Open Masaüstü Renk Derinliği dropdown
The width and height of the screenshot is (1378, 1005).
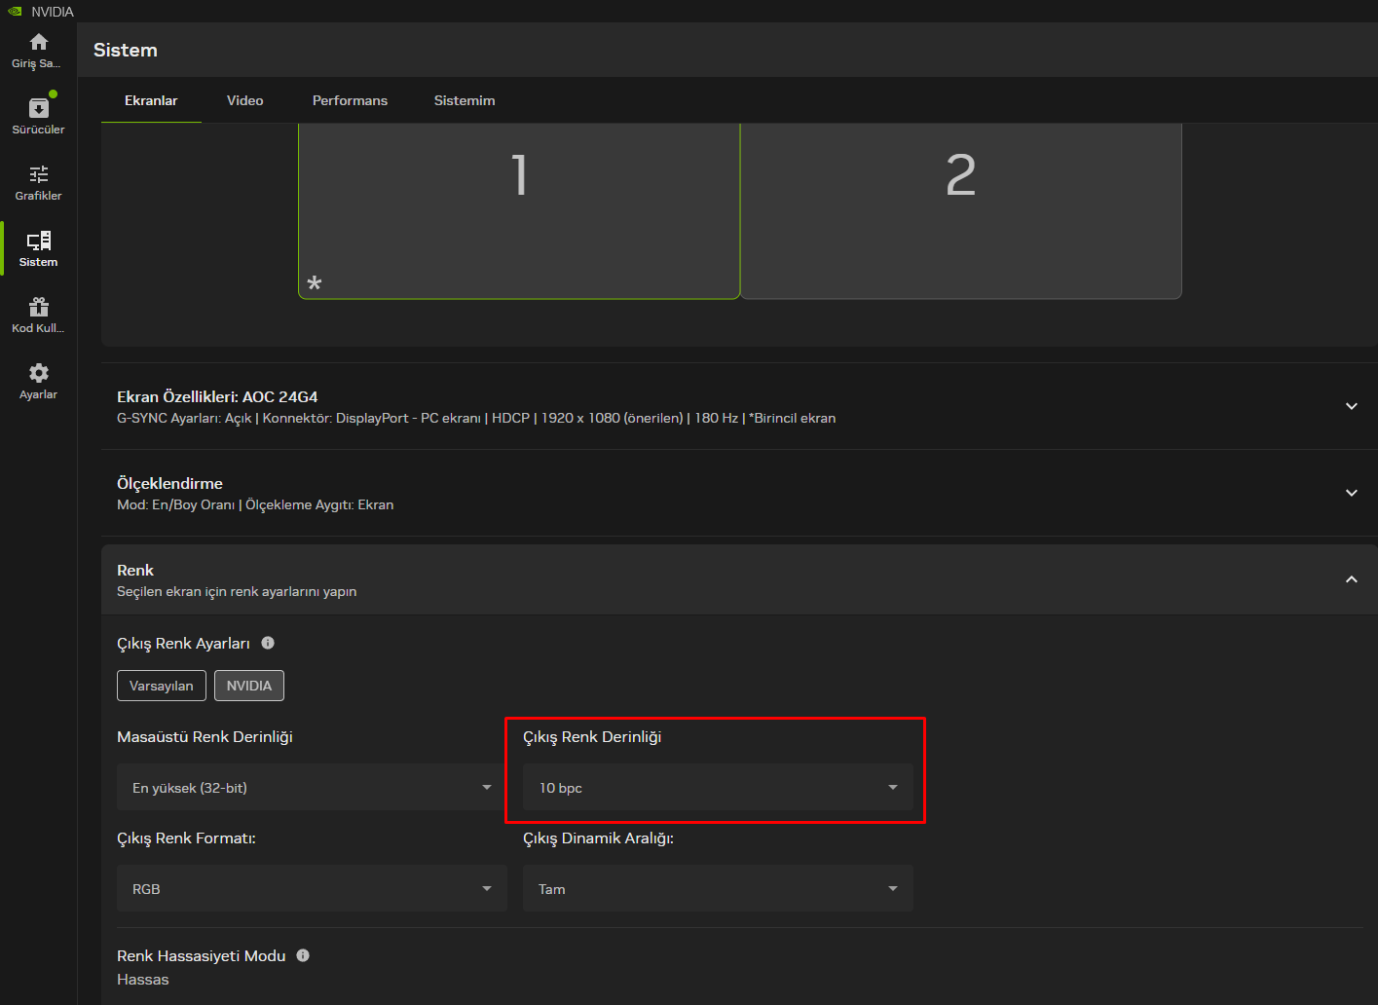[x=312, y=787]
